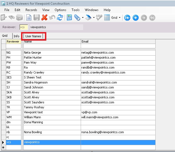The height and width of the screenshot is (152, 175).
Task: Open the View menu
Action: pyautogui.click(x=46, y=10)
